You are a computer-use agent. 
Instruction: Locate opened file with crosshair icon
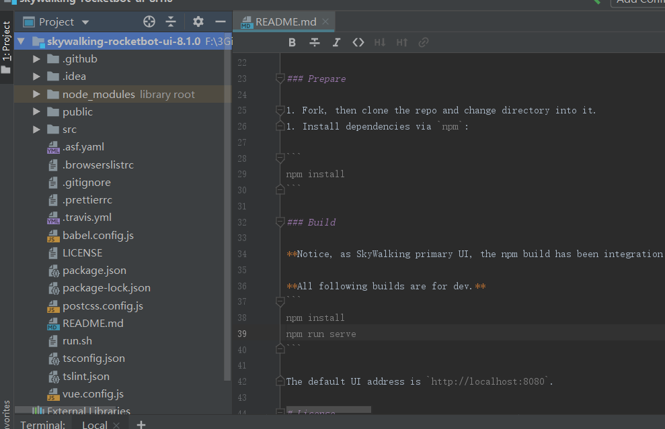click(149, 21)
